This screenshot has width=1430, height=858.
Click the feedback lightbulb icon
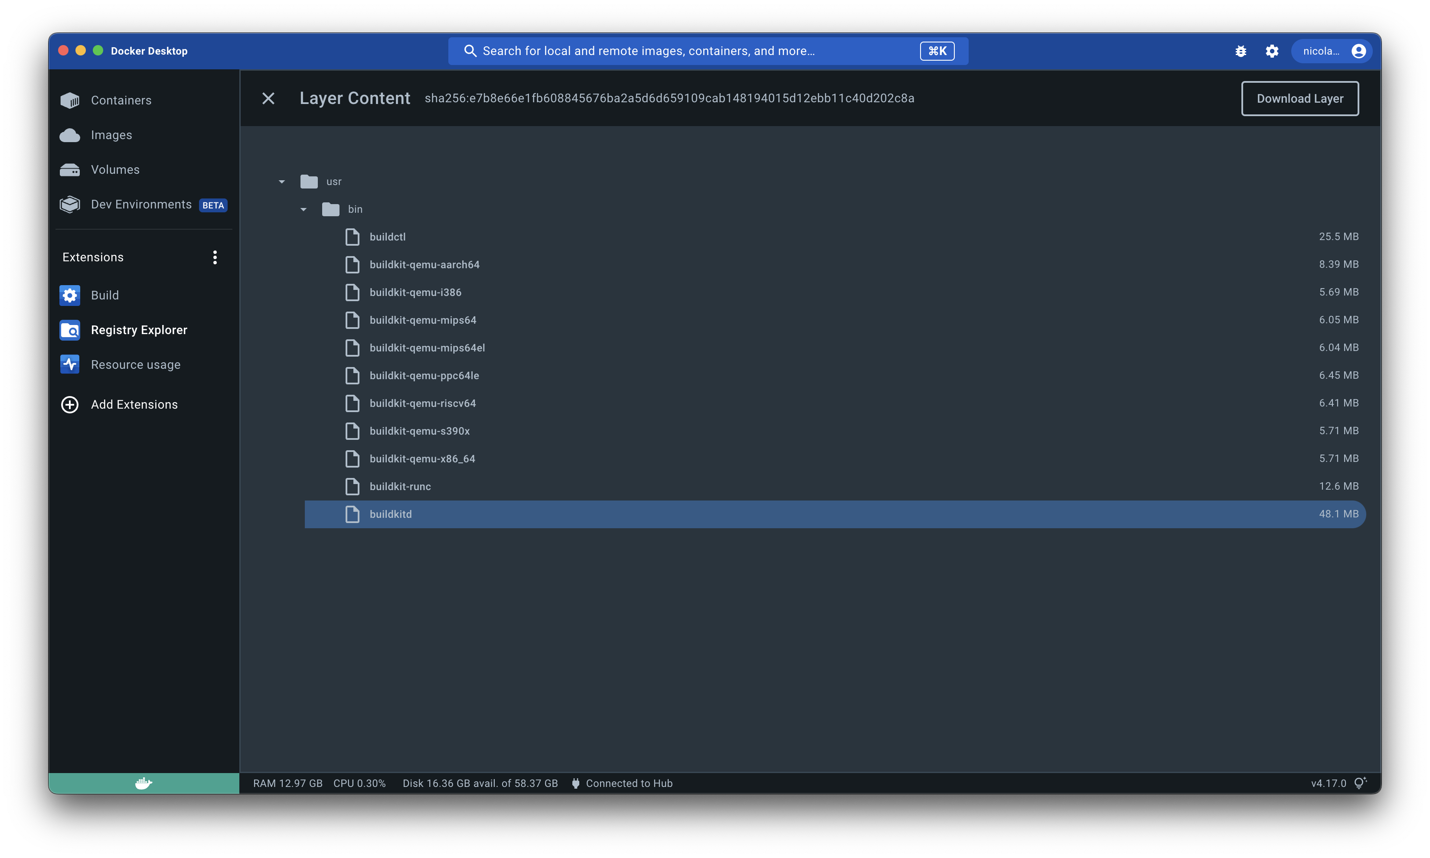coord(1359,783)
